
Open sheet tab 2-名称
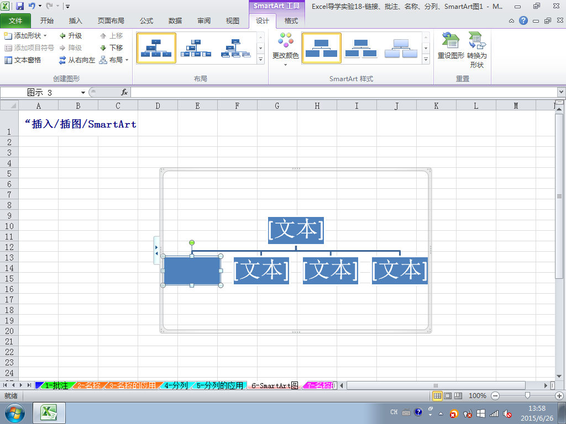pos(89,385)
